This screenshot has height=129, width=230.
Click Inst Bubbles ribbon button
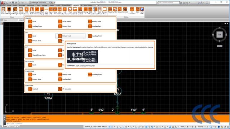click(x=65, y=11)
